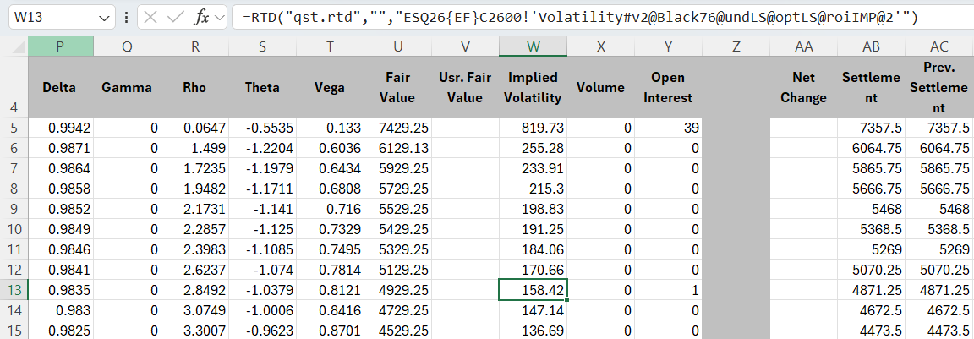Select Vega cell 0.6808
Viewport: 974px width, 339px height.
[330, 189]
